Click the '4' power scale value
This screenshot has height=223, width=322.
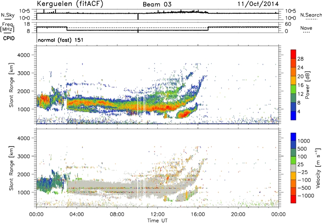[x=299, y=111]
